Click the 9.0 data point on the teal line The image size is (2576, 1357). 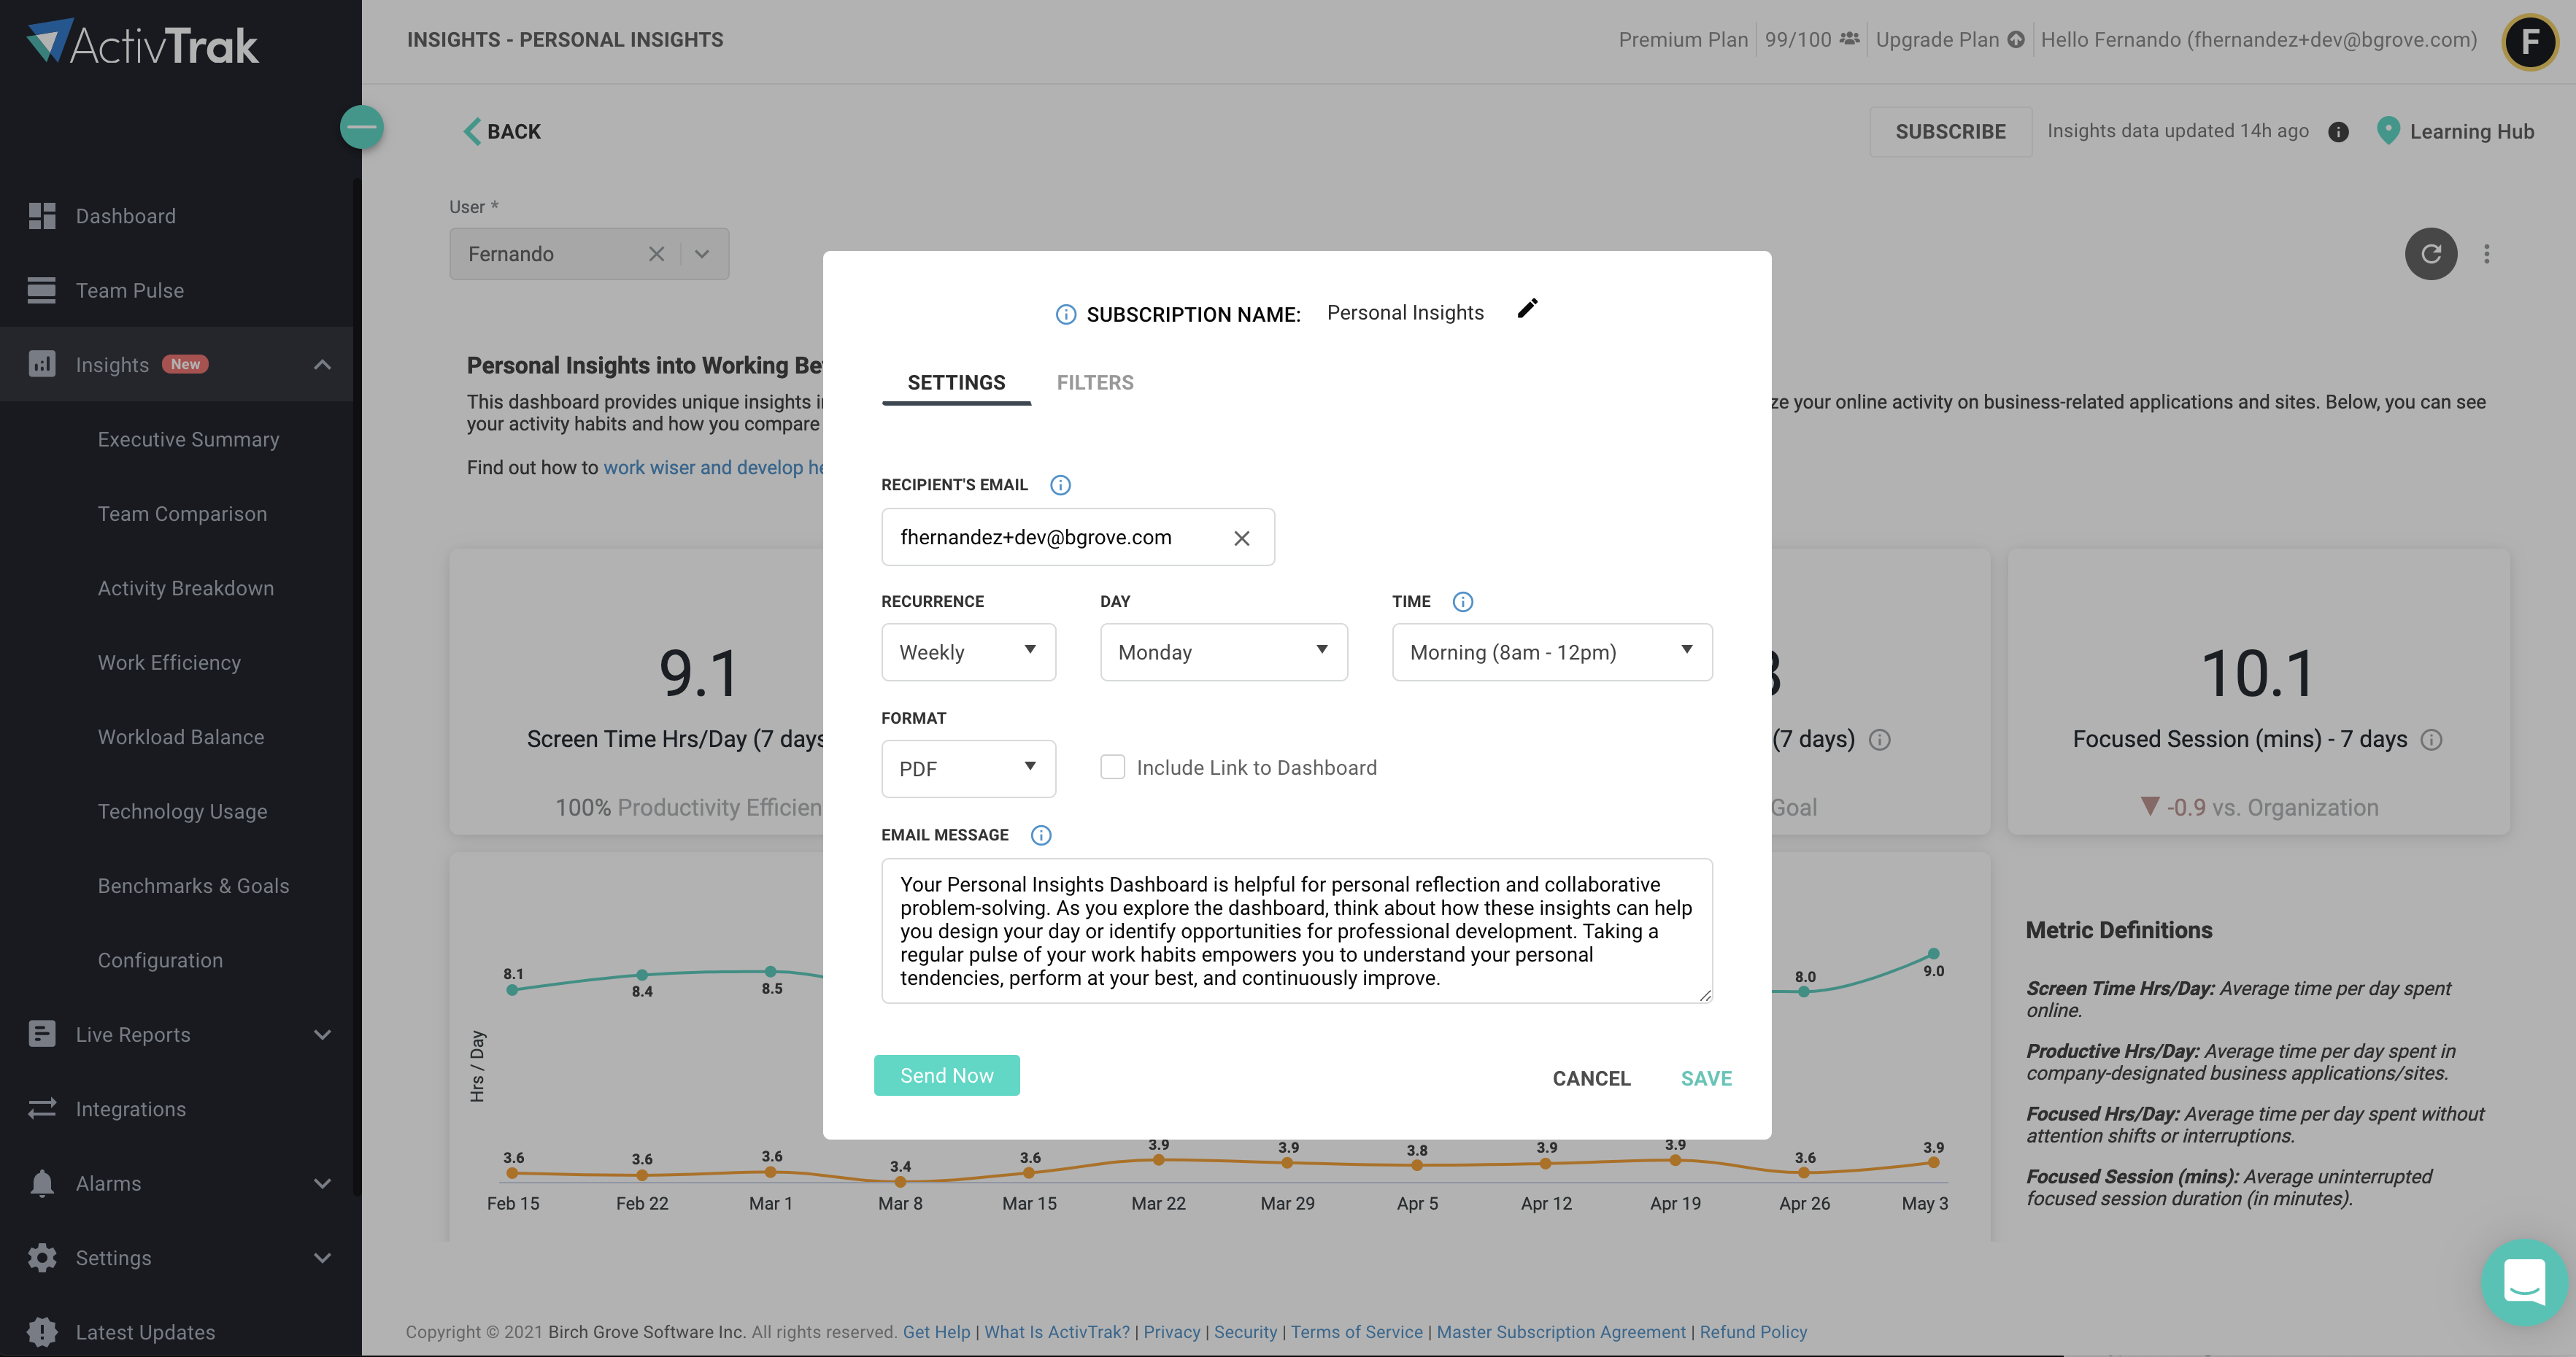pyautogui.click(x=1932, y=954)
